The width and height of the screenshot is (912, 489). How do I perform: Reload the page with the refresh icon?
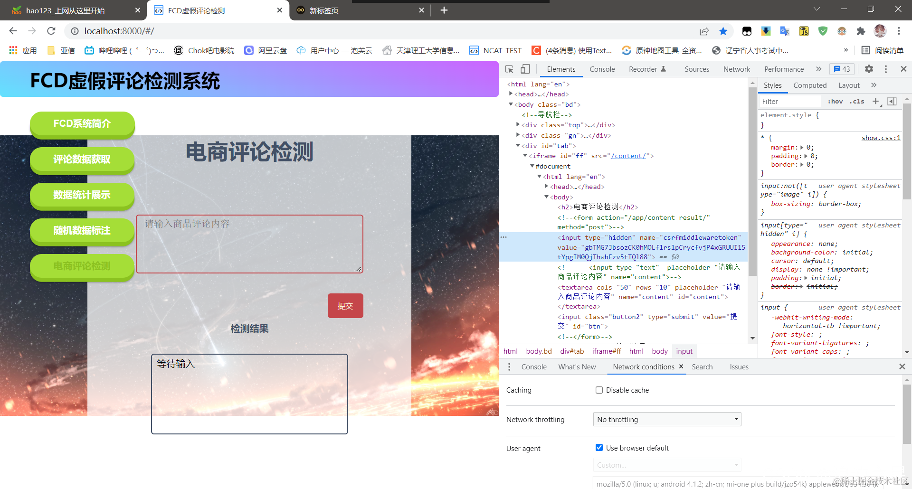[51, 31]
